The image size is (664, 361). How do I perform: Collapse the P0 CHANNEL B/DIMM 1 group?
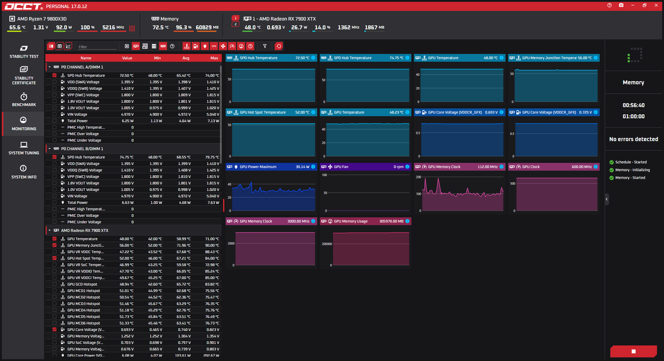click(x=49, y=149)
